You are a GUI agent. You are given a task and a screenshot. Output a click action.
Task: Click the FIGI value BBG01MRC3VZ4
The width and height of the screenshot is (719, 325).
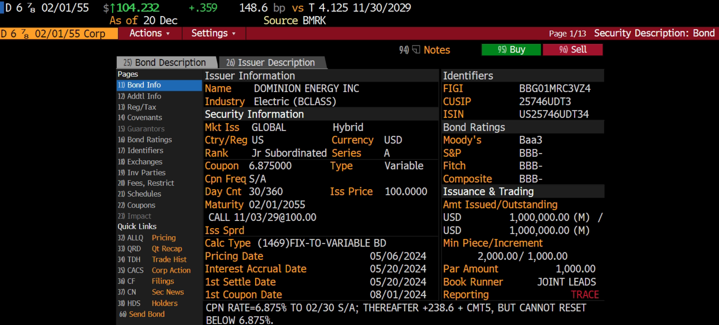[x=555, y=88]
